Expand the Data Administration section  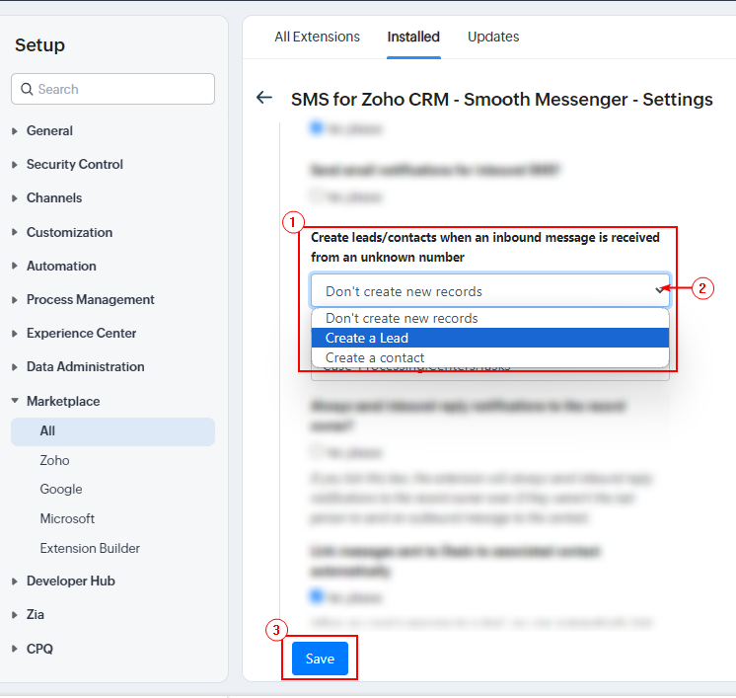[x=86, y=367]
